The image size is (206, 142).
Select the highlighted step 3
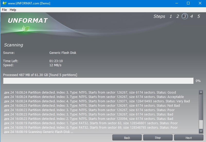point(185,16)
